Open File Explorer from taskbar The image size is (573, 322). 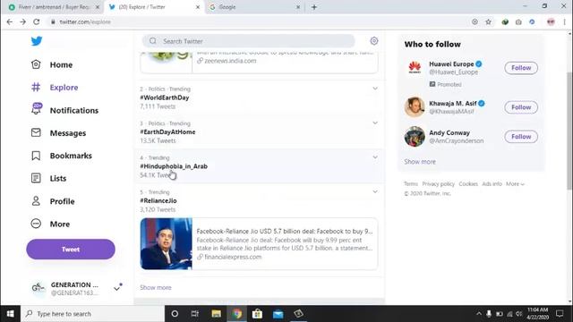coord(217,314)
